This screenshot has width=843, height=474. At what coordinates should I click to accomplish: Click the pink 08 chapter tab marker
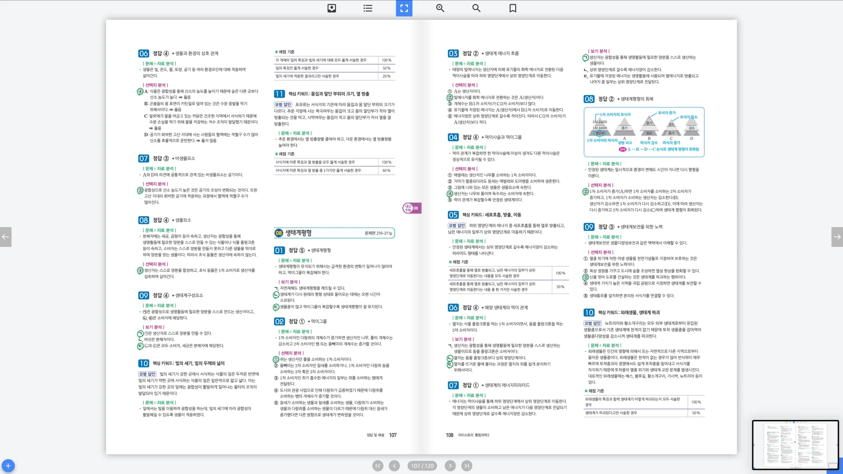pos(411,208)
